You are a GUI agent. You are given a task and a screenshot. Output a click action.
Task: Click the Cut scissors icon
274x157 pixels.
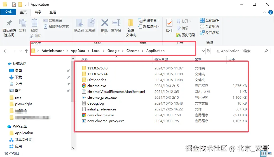32,36
